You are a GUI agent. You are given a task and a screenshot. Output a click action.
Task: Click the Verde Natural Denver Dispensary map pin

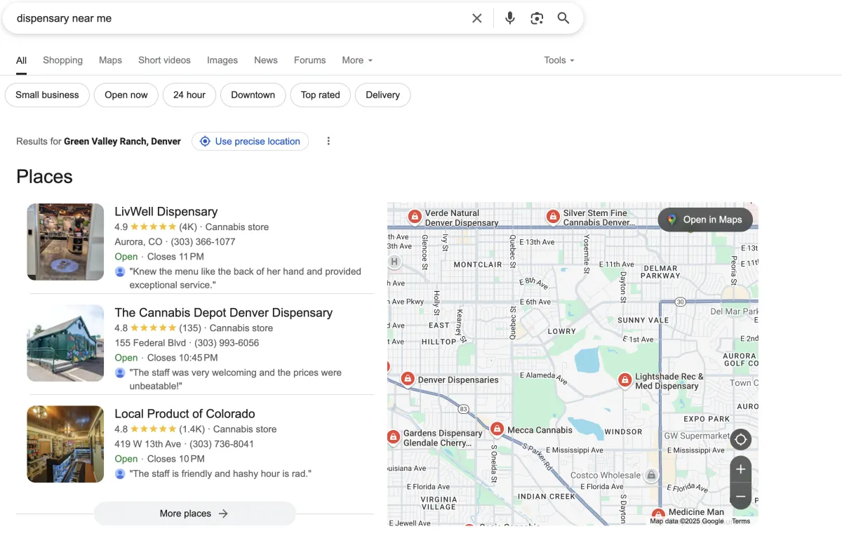click(x=415, y=216)
